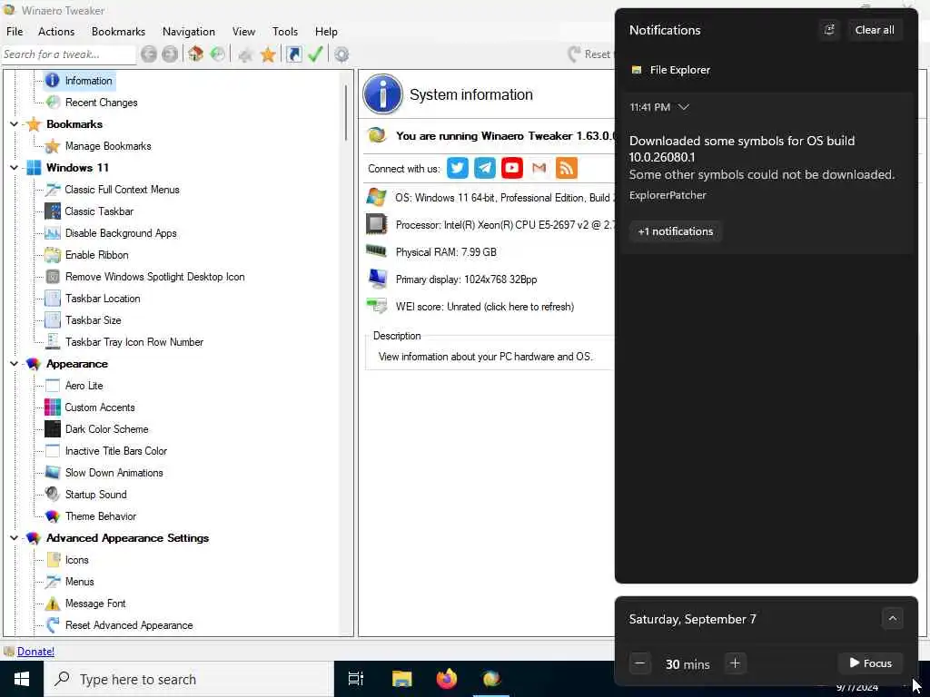
Task: Open settings gear icon in toolbar
Action: tap(341, 54)
